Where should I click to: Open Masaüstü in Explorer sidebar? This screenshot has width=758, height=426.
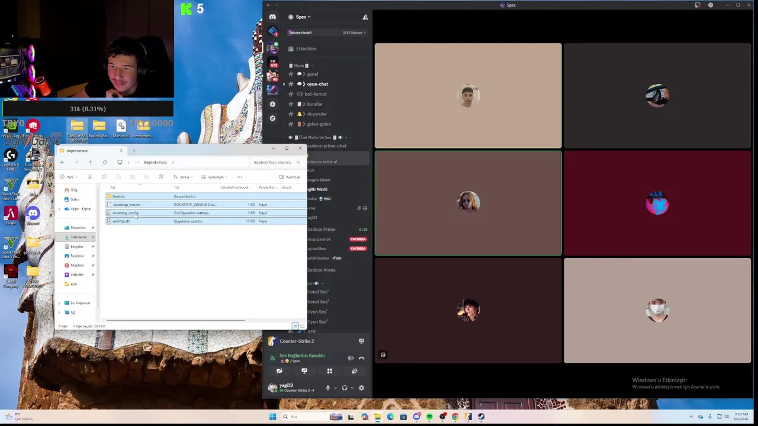(x=78, y=228)
